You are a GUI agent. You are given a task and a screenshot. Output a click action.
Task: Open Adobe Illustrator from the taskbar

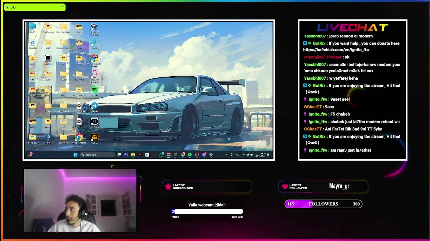tap(140, 155)
